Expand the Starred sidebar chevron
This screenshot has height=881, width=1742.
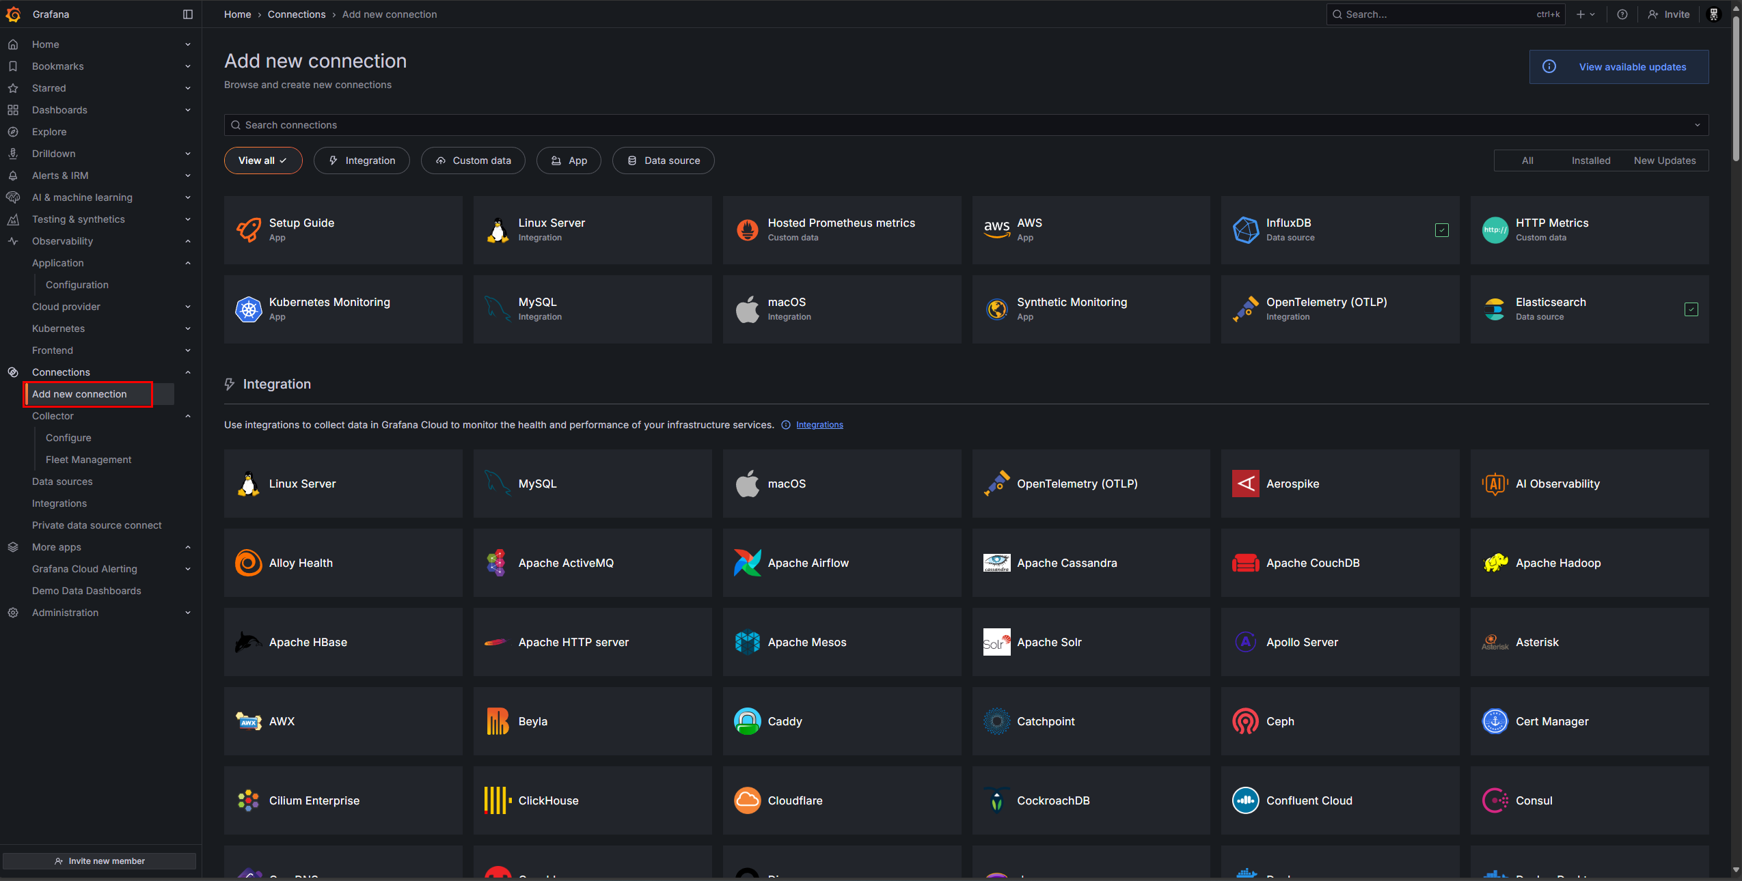pos(188,88)
